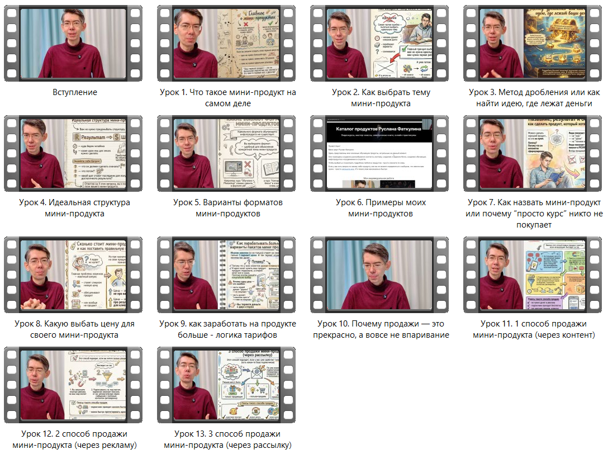Click the Урок 3 video thumbnail

(533, 43)
